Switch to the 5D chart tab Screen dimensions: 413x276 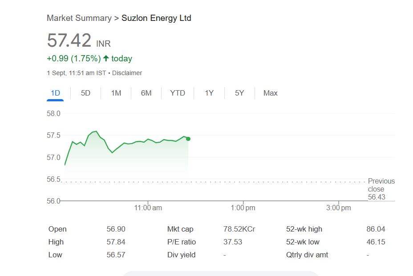pos(85,93)
